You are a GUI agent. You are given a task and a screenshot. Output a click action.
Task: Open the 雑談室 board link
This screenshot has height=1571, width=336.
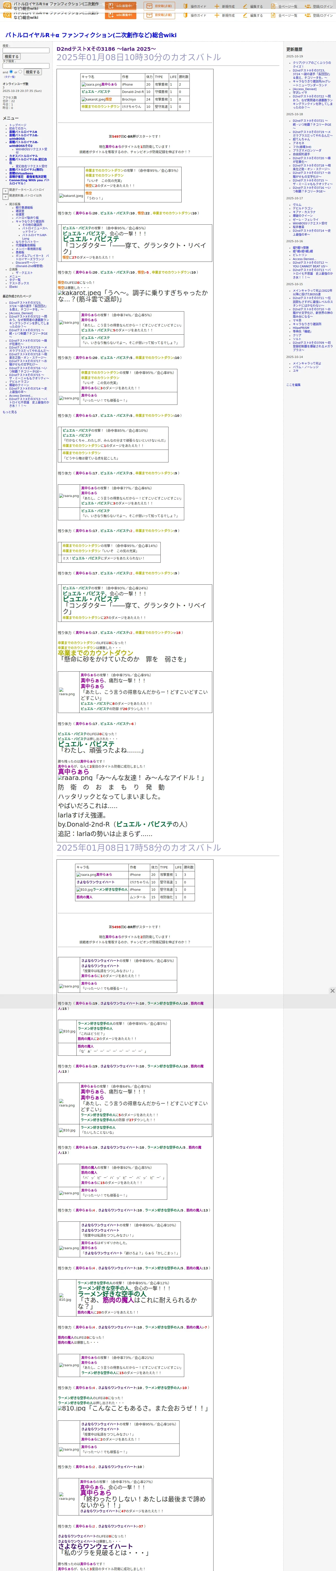[20, 211]
